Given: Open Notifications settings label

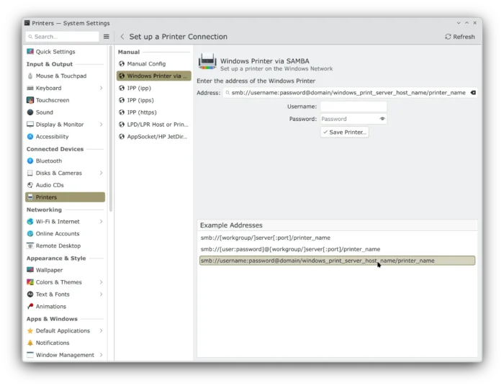Looking at the screenshot, I should (53, 343).
